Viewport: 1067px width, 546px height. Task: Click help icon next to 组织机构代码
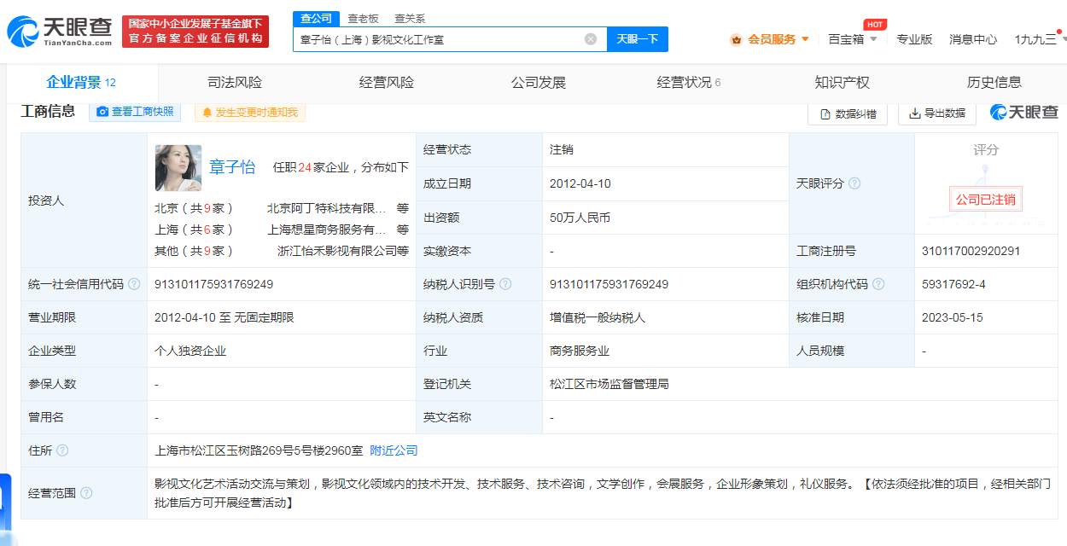878,284
